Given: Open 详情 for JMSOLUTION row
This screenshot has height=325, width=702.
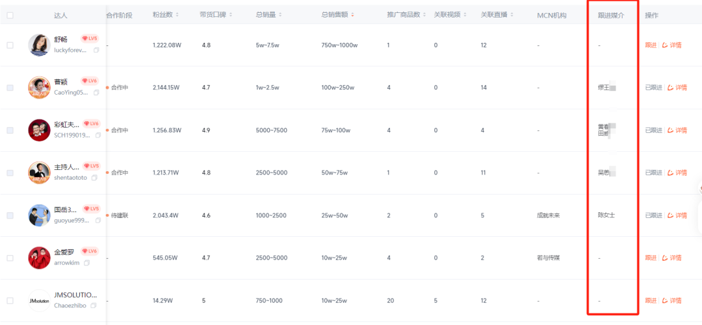Looking at the screenshot, I should point(672,301).
